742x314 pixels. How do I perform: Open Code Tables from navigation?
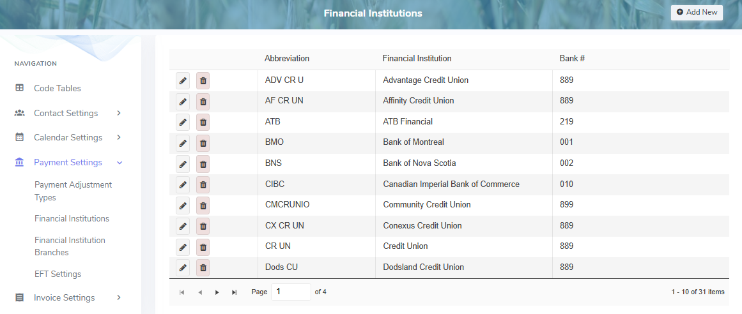[58, 88]
